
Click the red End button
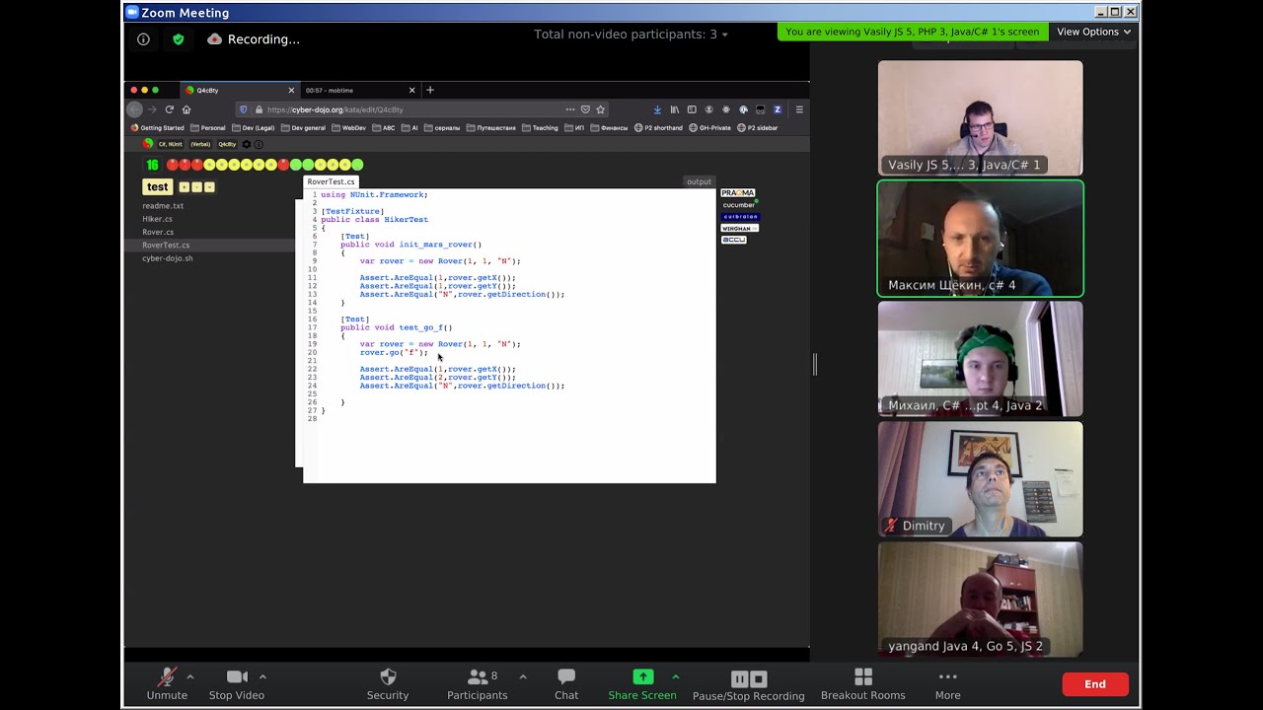[x=1095, y=684]
